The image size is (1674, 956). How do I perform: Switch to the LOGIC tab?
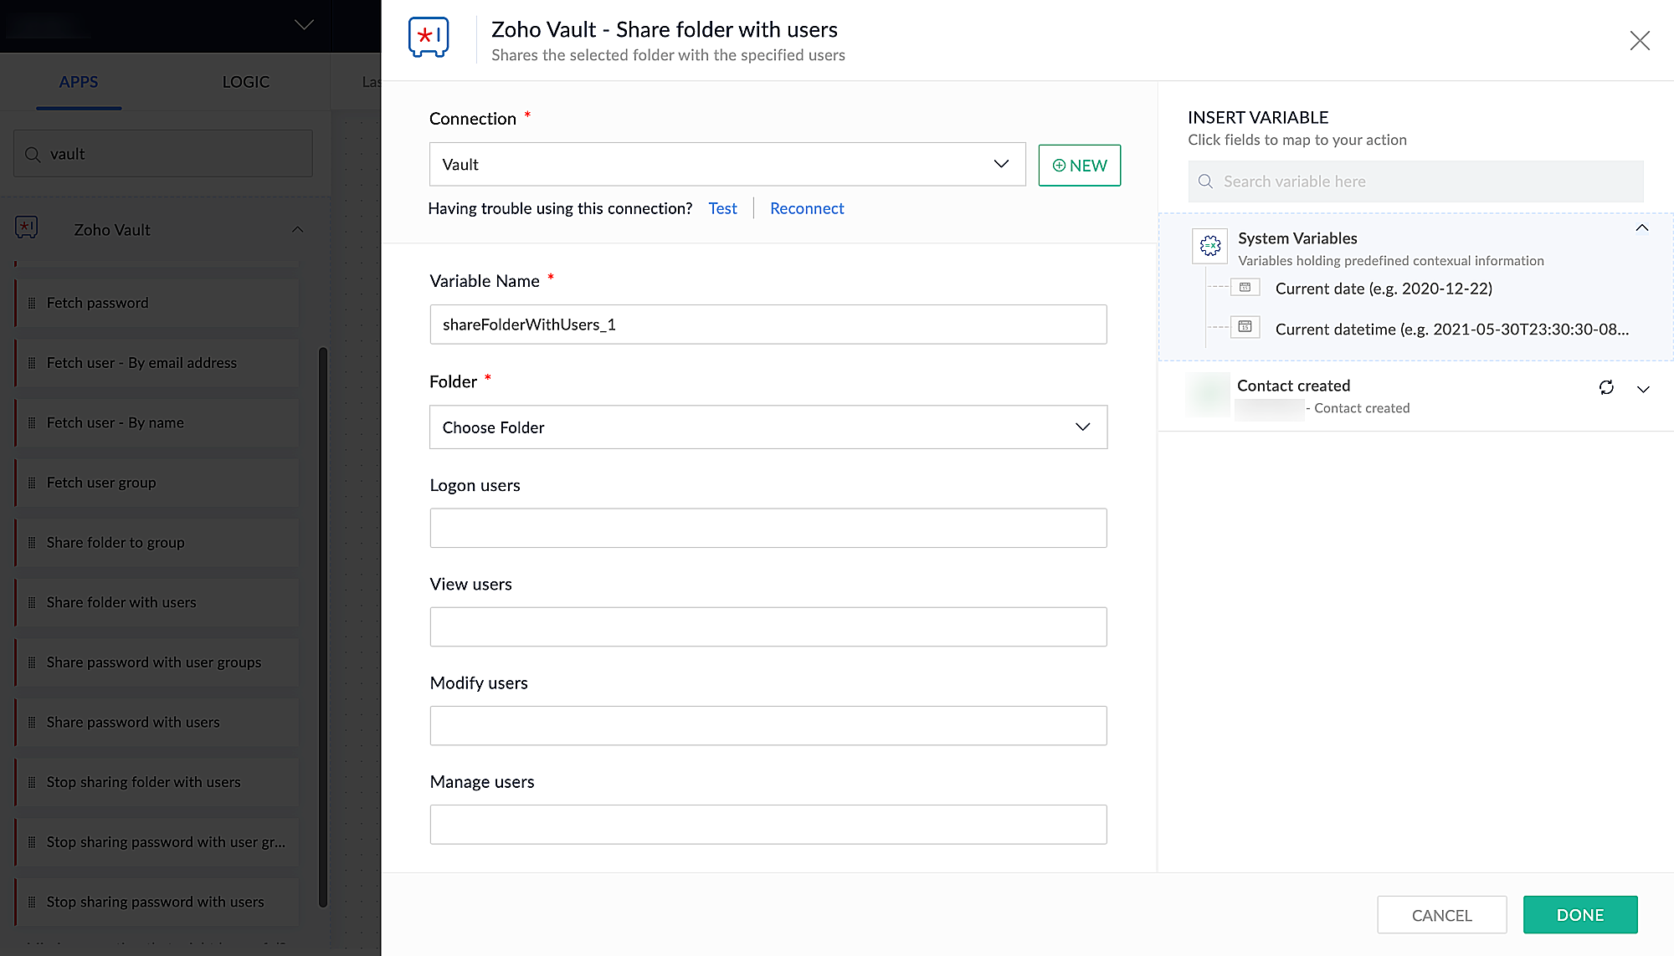(246, 82)
